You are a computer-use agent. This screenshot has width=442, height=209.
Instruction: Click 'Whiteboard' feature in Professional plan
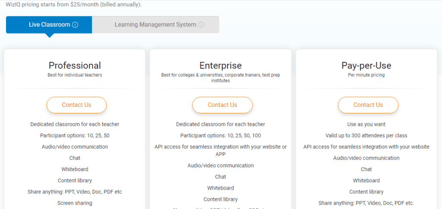pos(75,169)
